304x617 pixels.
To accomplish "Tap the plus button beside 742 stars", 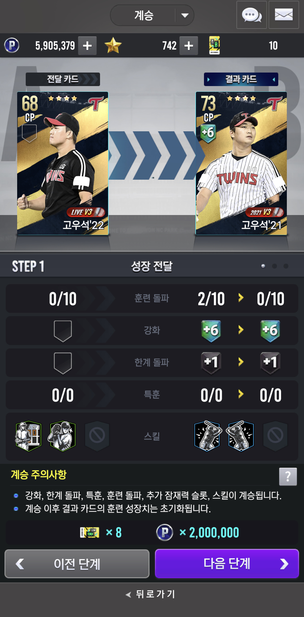I will point(189,46).
